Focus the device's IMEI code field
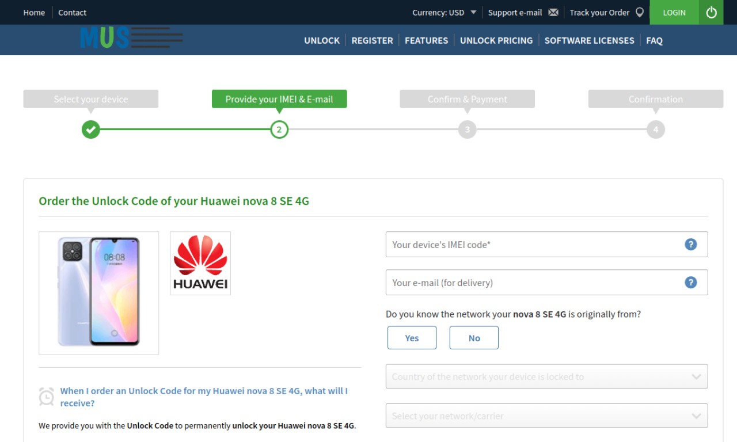Screen dimensions: 737x442 (547, 244)
